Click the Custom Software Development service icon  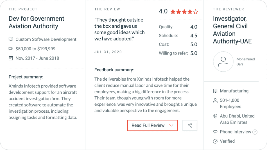11,39
